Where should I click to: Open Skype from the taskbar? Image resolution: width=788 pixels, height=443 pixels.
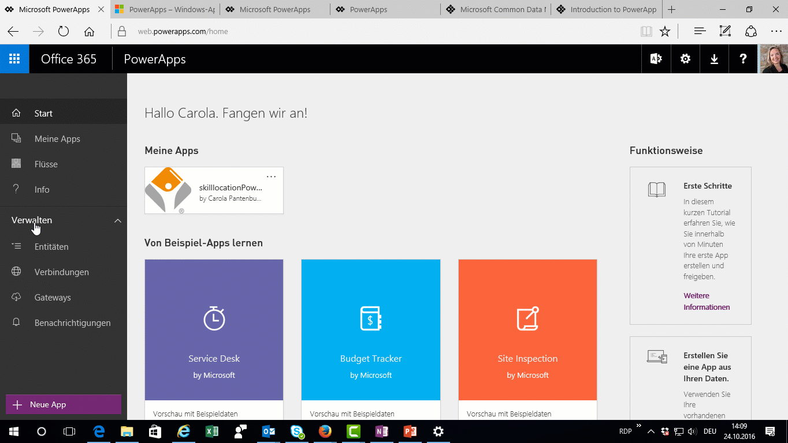tap(297, 431)
